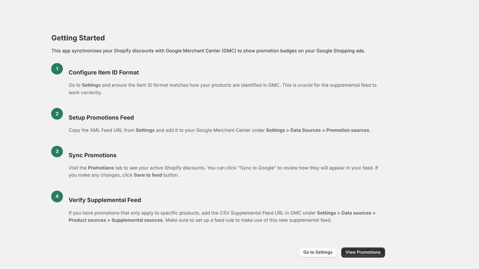This screenshot has height=269, width=479.
Task: Click 'Product sources > Supplemental sources' bold text
Action: click(116, 220)
